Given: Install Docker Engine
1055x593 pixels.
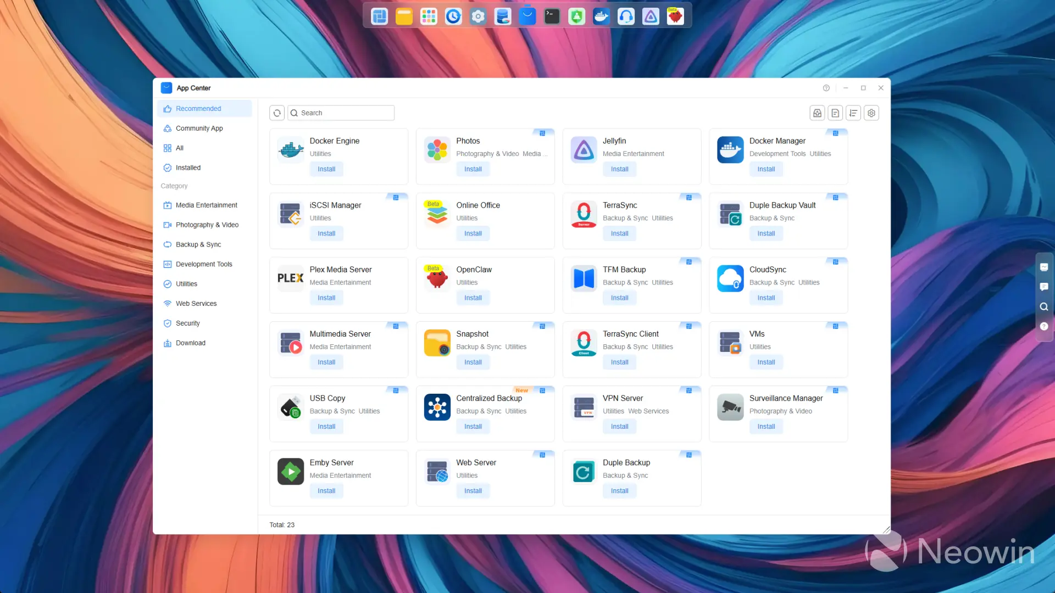Looking at the screenshot, I should [x=326, y=169].
